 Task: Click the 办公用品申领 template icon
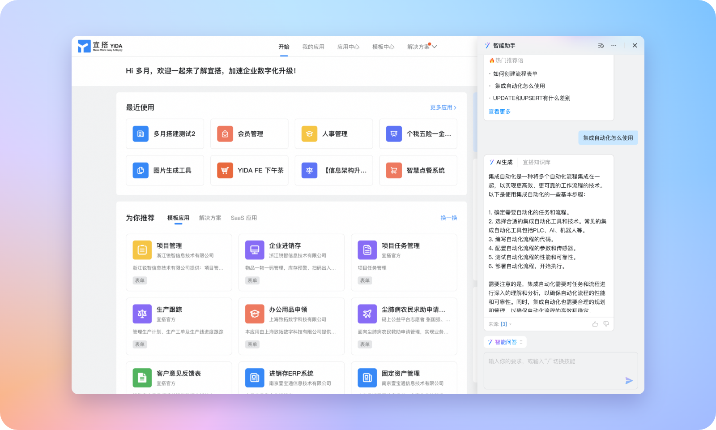coord(255,314)
